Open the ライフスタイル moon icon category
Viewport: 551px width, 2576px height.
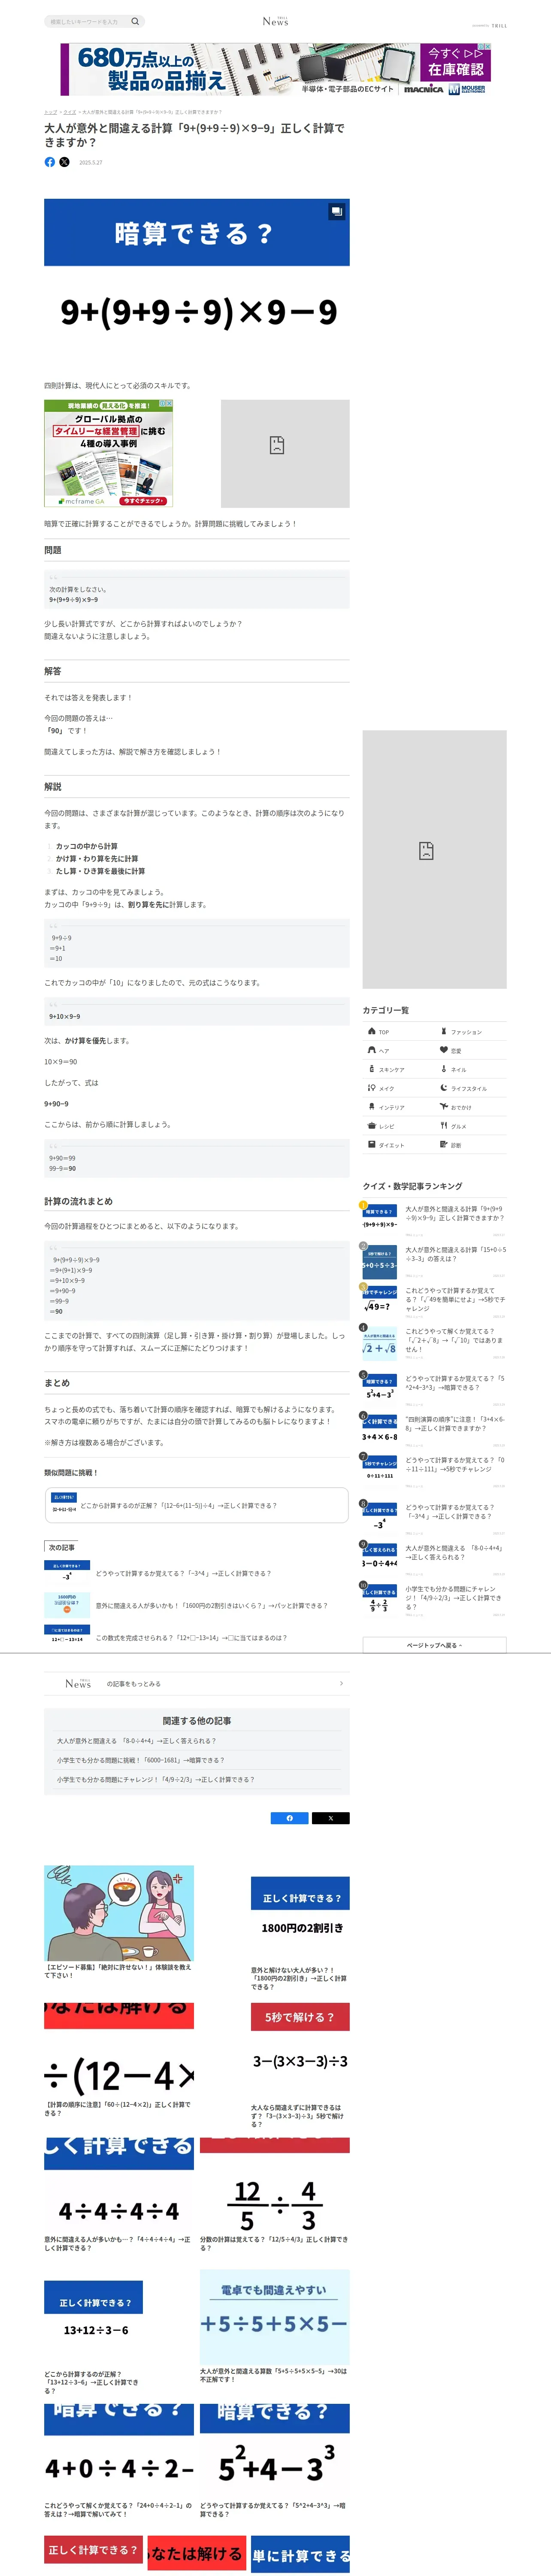444,1088
